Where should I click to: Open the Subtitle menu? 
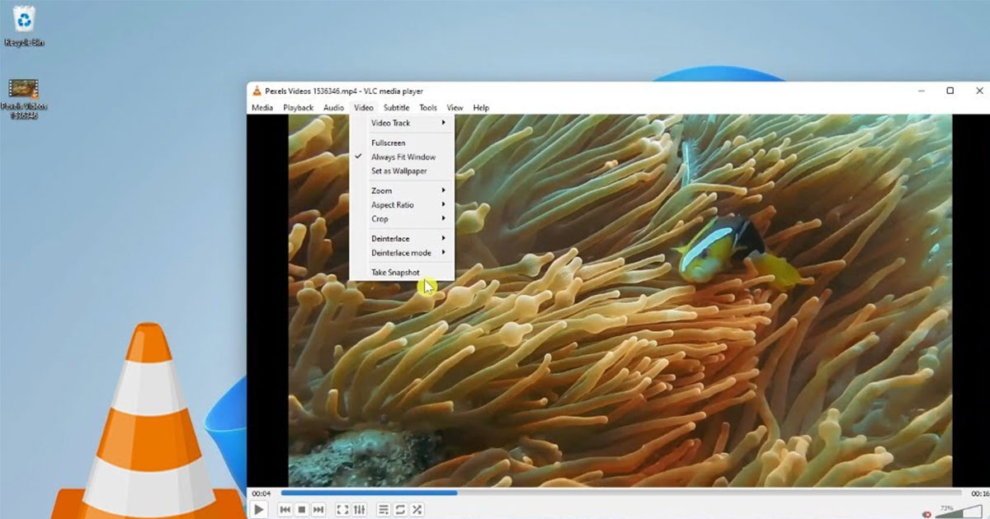pyautogui.click(x=396, y=108)
